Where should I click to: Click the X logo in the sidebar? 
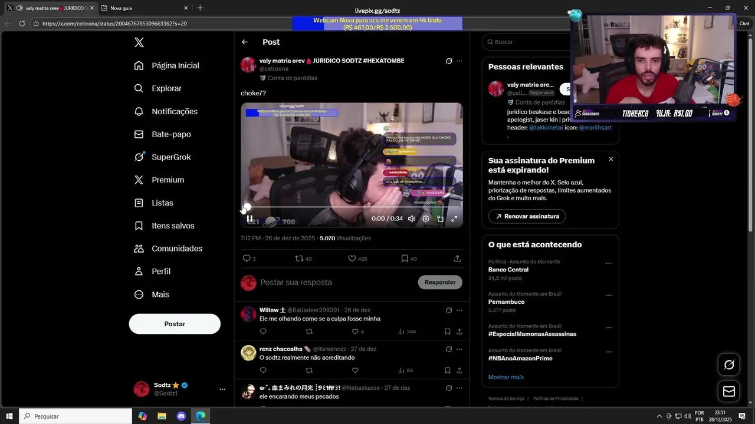click(x=139, y=42)
